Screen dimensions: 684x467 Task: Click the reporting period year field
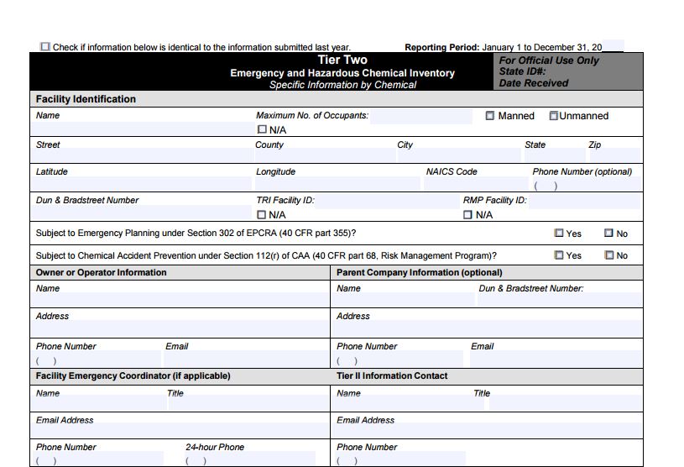tap(613, 46)
